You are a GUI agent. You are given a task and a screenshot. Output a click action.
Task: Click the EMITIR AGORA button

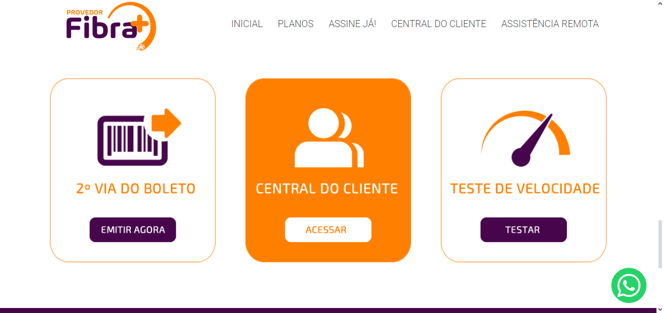point(133,230)
